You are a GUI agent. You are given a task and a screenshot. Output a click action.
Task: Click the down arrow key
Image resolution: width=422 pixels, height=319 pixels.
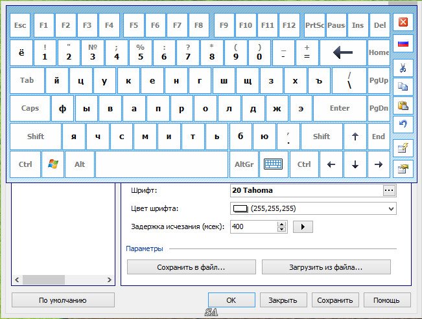(355, 164)
